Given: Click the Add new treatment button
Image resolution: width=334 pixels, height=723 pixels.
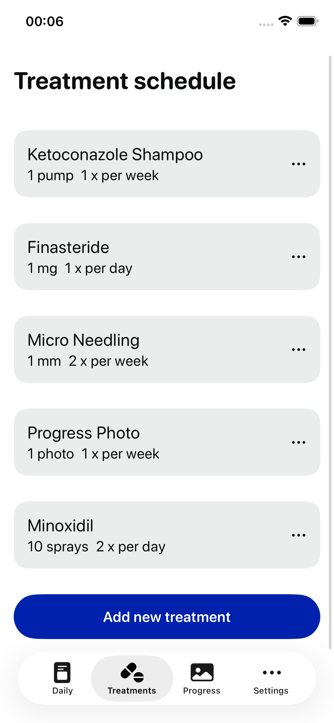Looking at the screenshot, I should (167, 617).
